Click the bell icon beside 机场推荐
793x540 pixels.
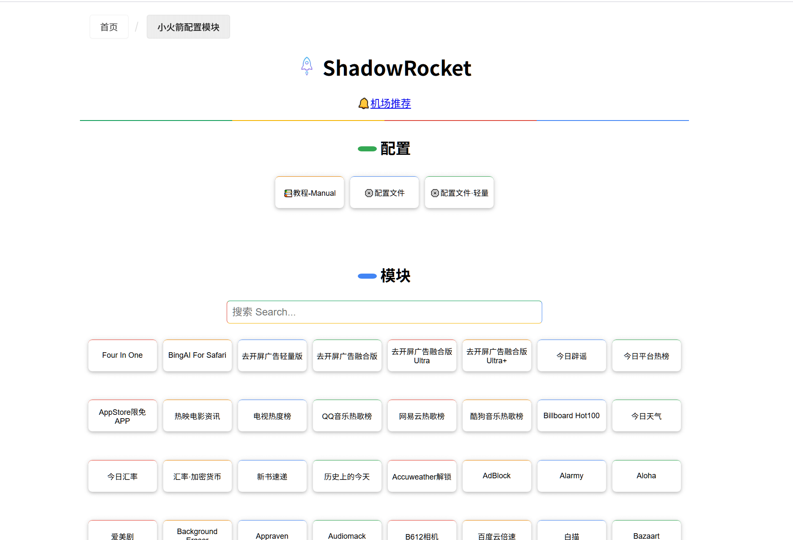coord(363,104)
